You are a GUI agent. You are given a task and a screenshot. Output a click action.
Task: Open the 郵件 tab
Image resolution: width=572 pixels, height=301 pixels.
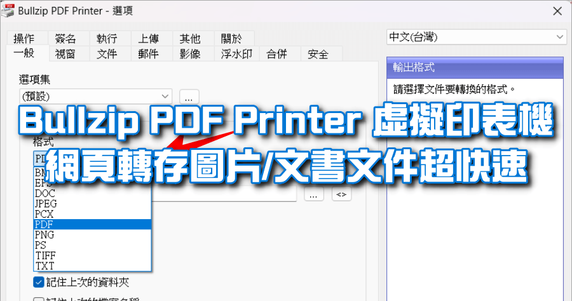click(x=152, y=54)
